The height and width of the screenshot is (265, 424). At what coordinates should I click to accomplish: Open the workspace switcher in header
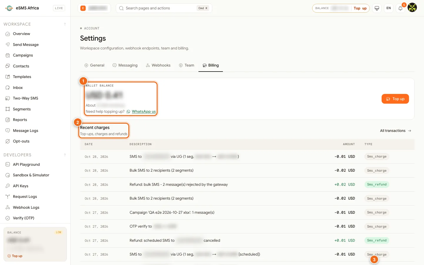[x=94, y=8]
